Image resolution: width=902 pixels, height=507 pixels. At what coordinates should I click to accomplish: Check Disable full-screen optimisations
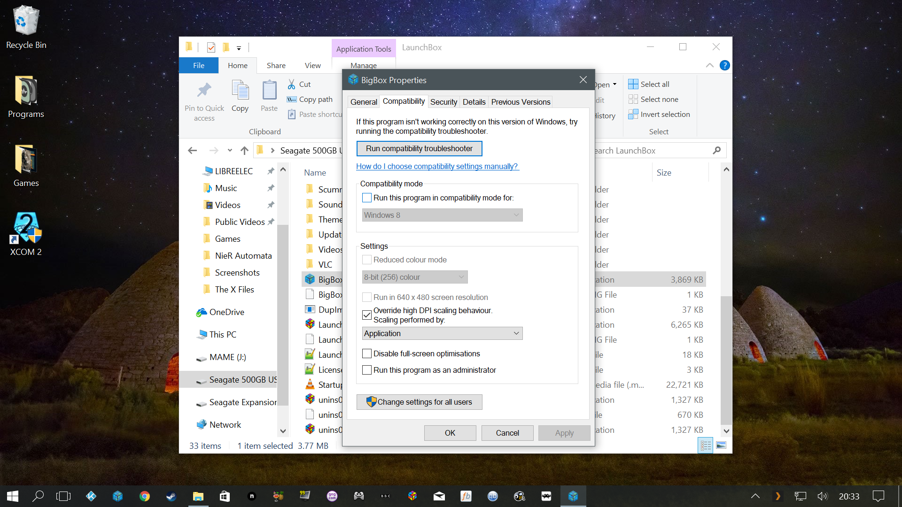pyautogui.click(x=367, y=353)
